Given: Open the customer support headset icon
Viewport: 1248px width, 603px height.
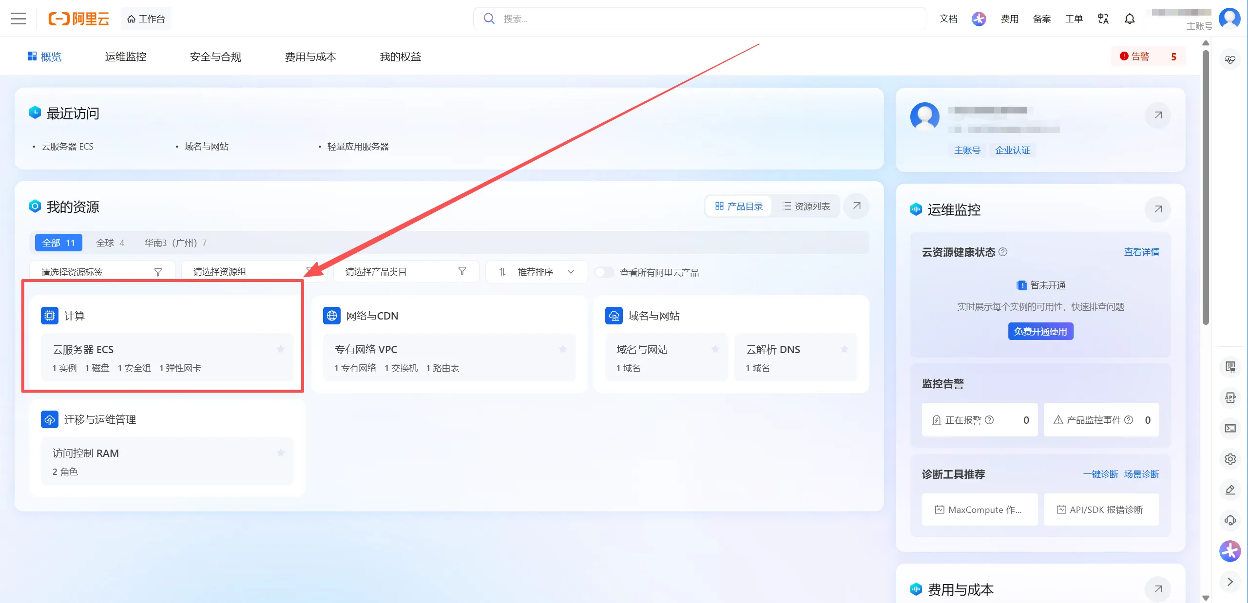Looking at the screenshot, I should click(1230, 520).
